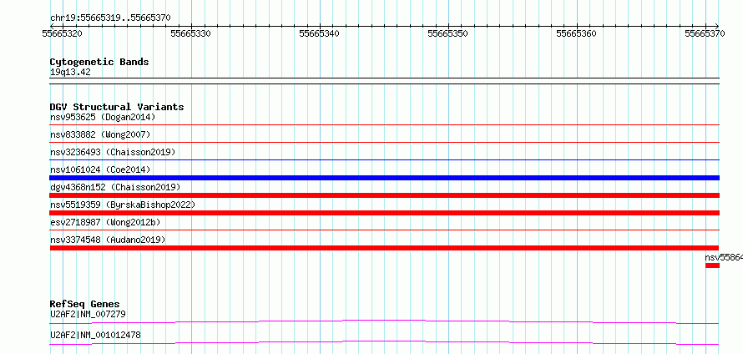Click the thin blue nsv3236493 variant line
This screenshot has height=354, width=743.
pyautogui.click(x=384, y=159)
